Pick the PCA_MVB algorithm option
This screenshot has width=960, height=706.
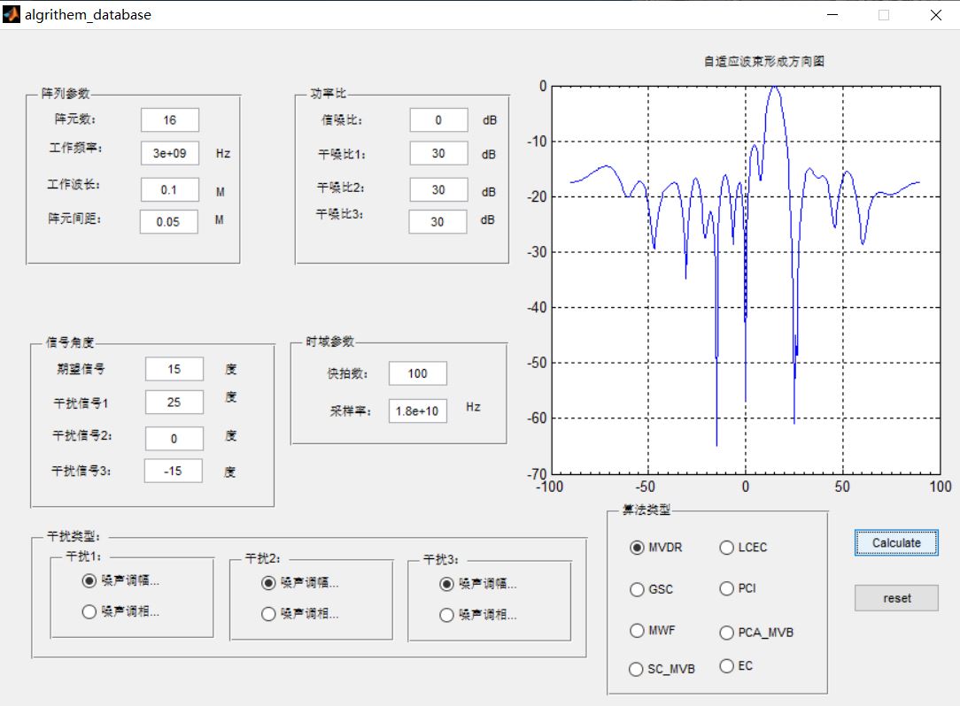click(756, 633)
